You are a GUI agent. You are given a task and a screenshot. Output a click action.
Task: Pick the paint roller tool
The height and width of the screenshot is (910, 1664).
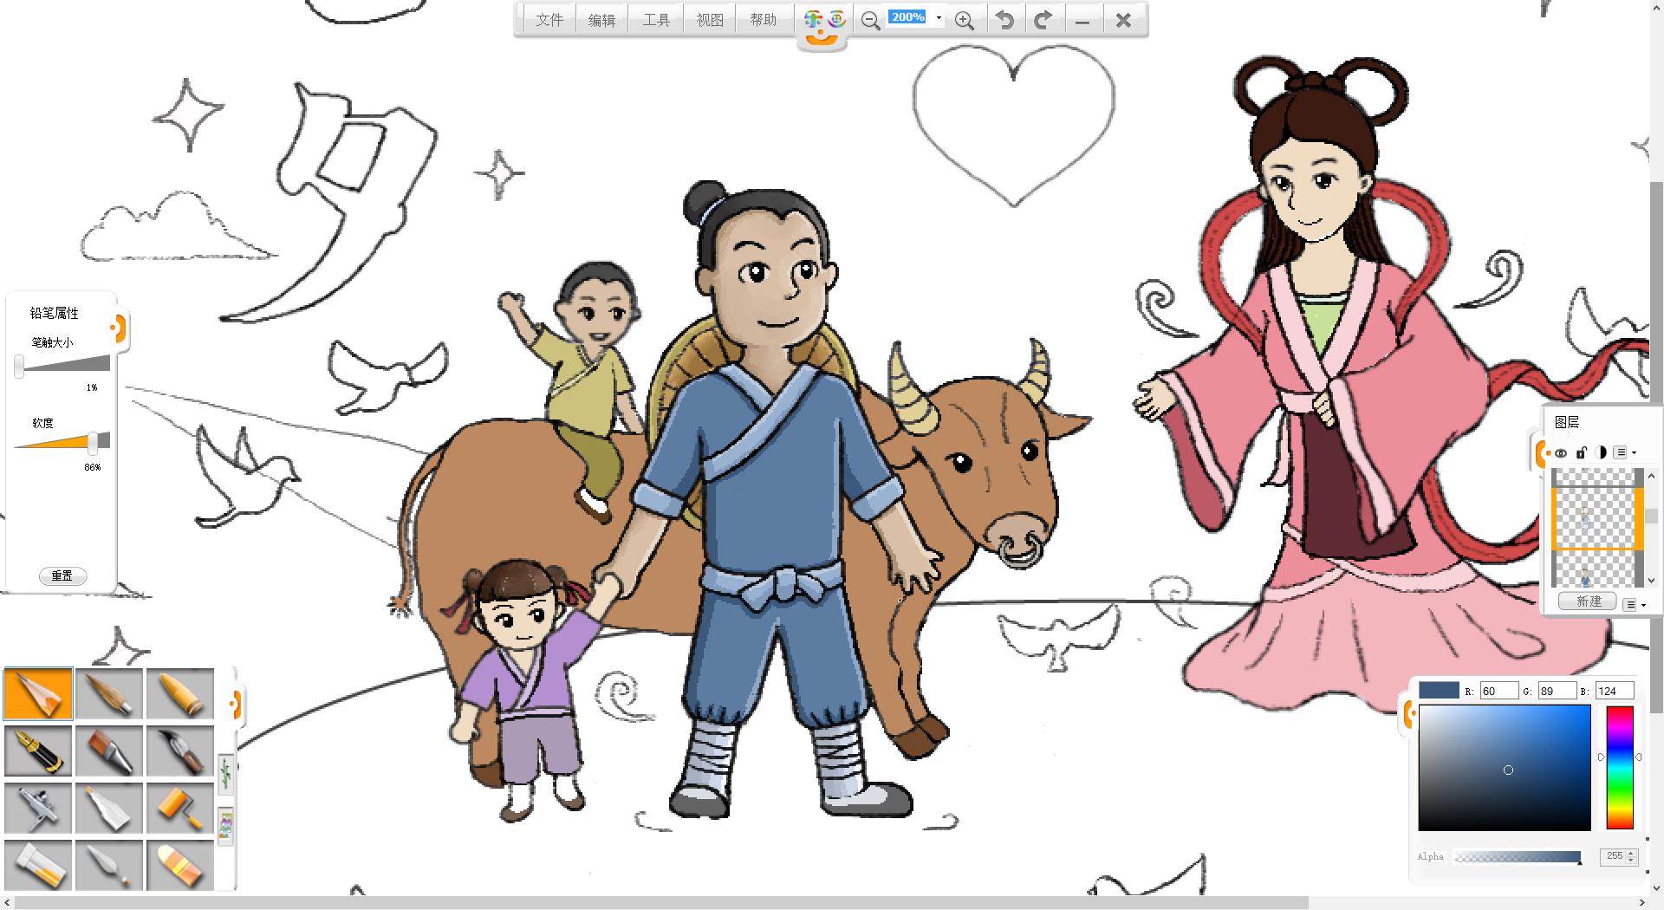pos(179,808)
